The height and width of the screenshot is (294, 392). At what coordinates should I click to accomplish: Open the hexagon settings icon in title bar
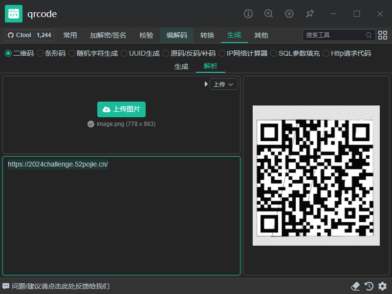(289, 14)
